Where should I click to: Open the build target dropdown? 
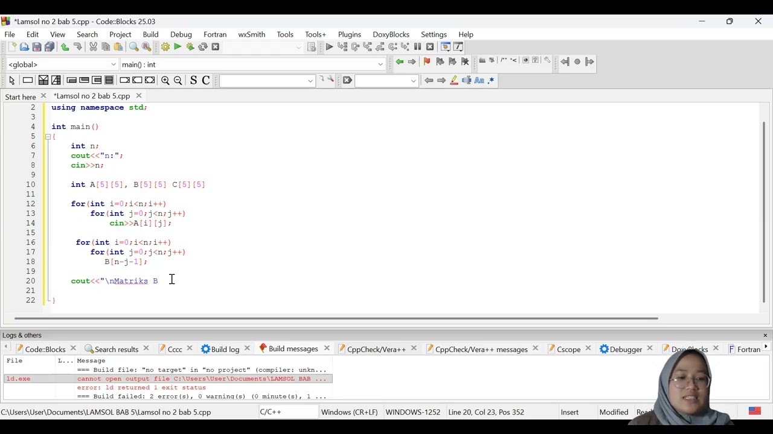[x=298, y=47]
